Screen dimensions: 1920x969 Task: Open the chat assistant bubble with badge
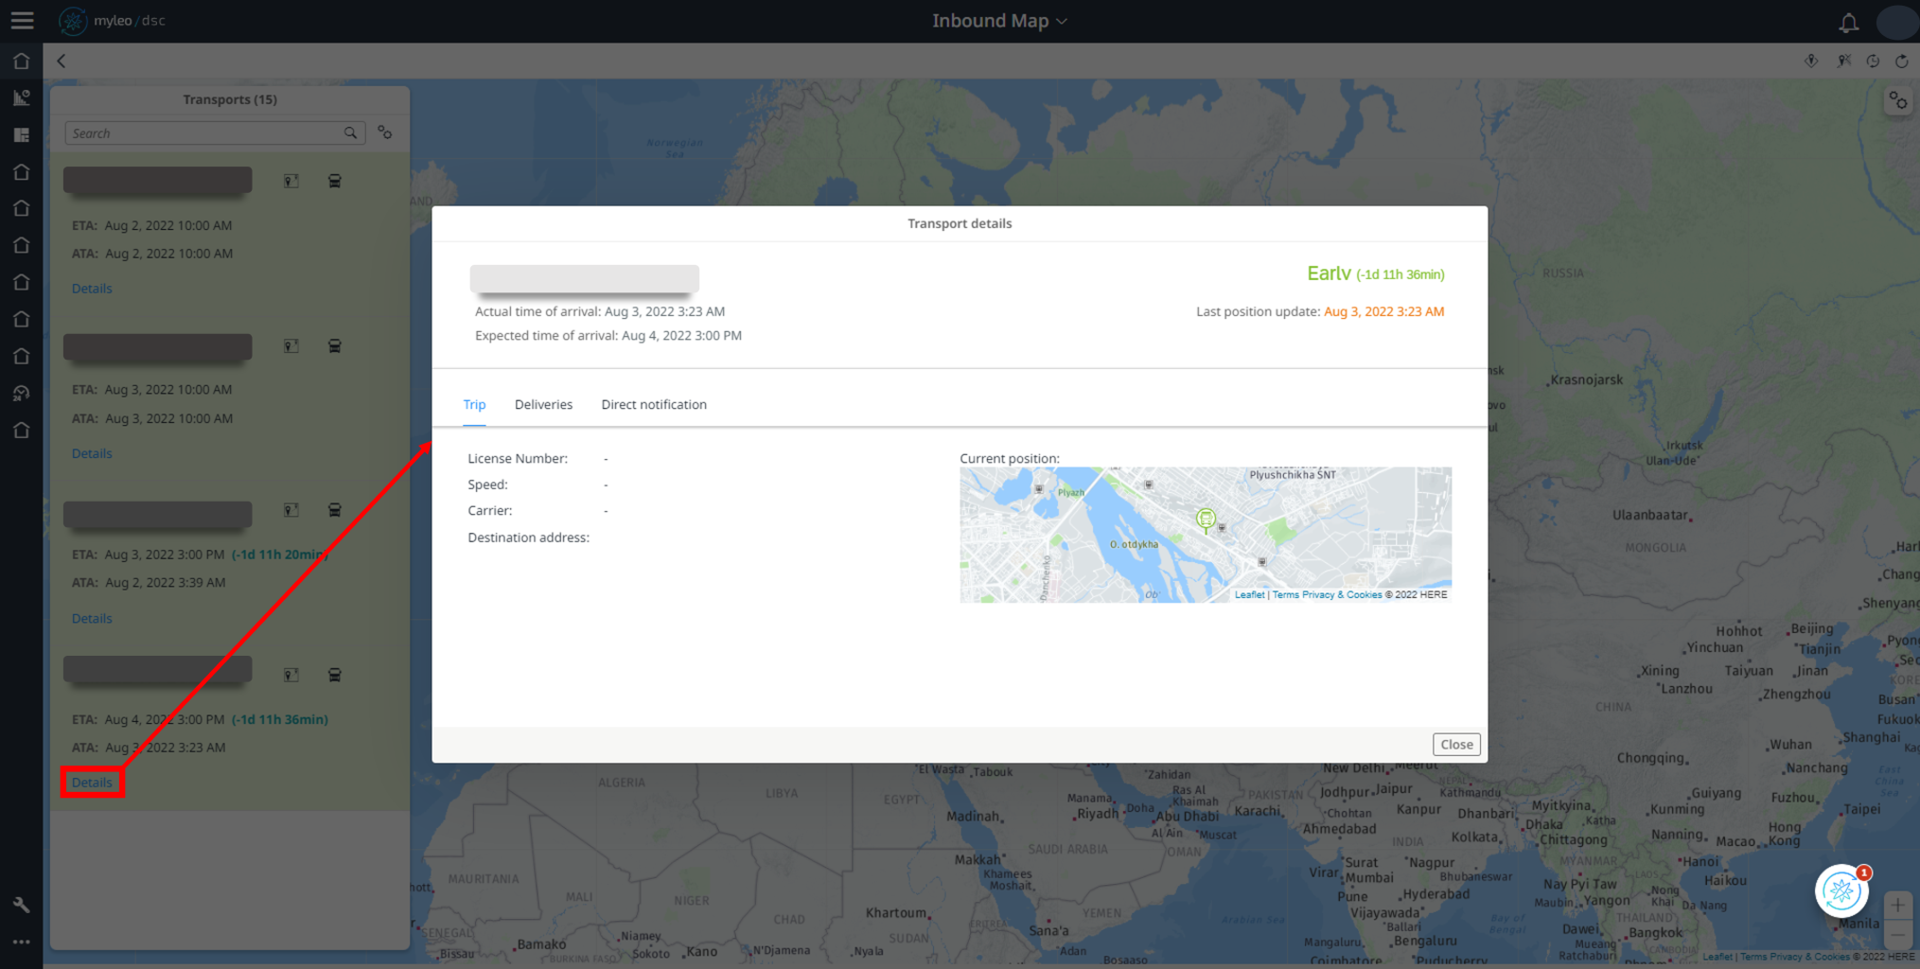point(1841,890)
